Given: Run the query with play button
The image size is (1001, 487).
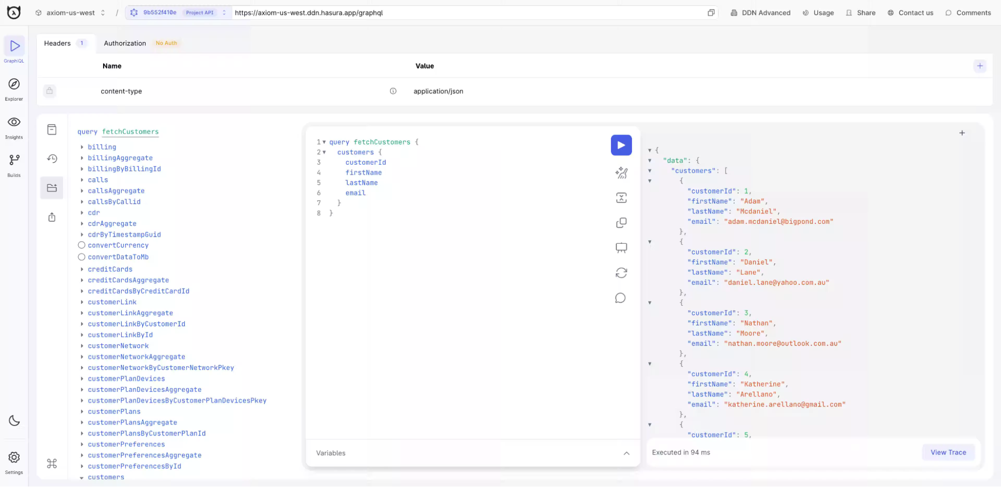Looking at the screenshot, I should pos(621,145).
